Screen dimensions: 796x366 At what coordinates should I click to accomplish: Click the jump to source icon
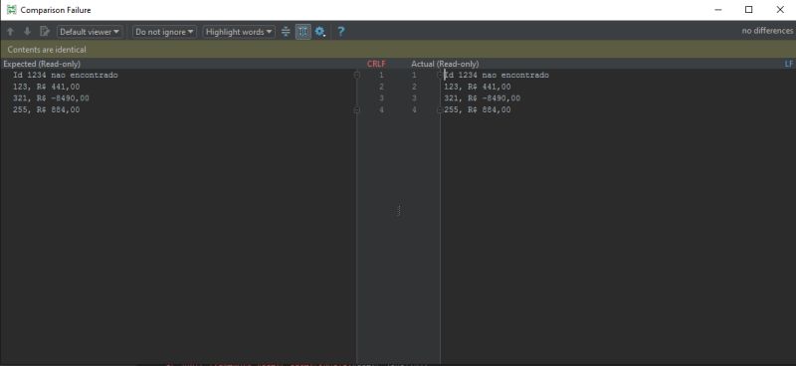pos(45,32)
